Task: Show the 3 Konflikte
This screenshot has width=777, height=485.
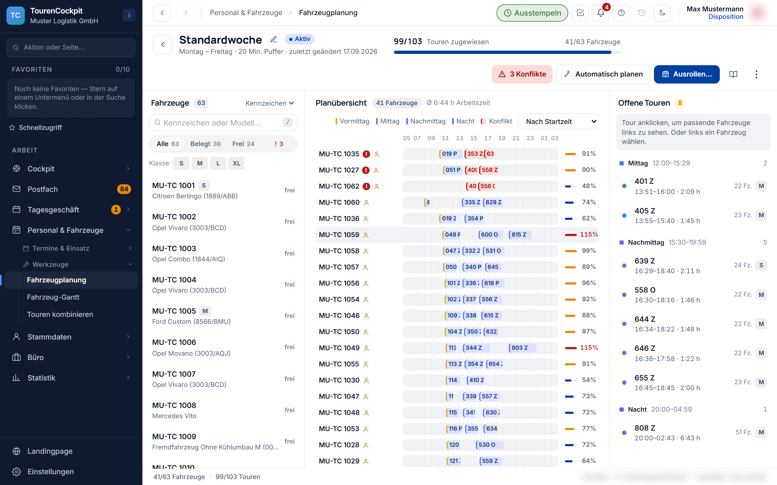Action: (522, 74)
